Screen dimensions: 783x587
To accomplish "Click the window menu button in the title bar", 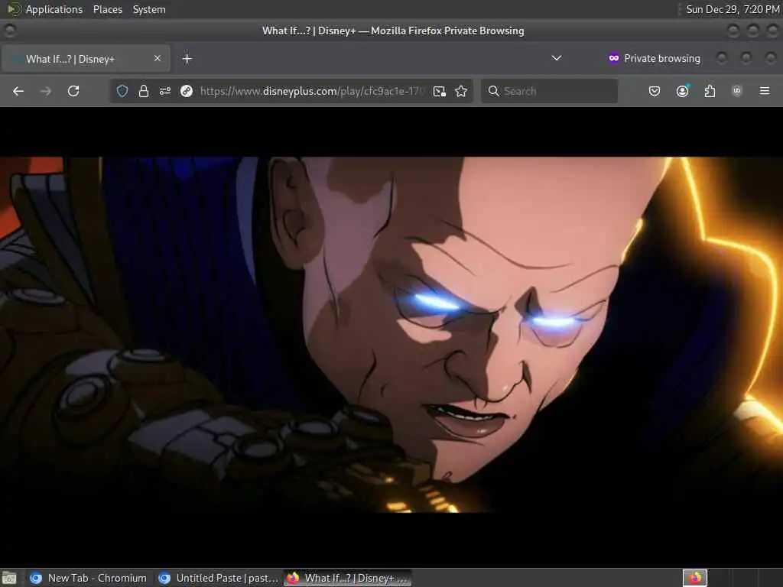I will [9, 31].
